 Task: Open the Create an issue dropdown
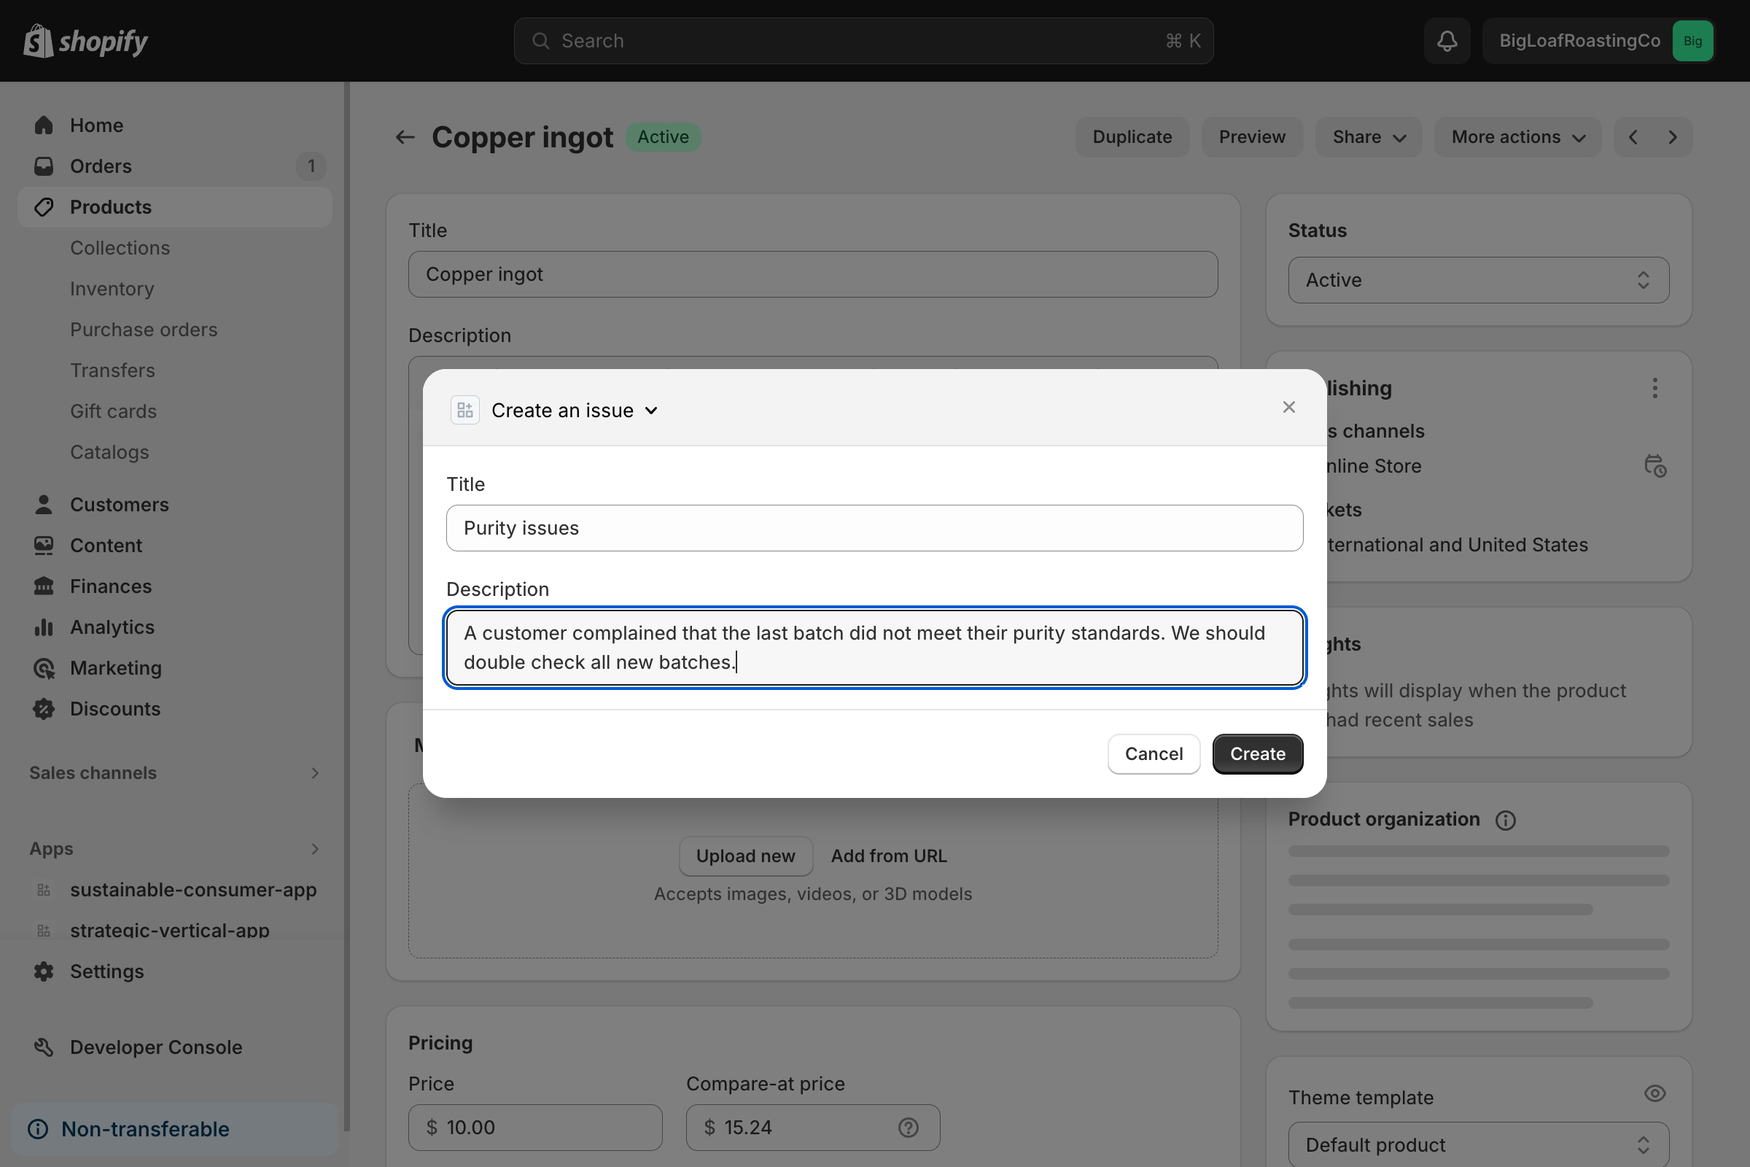click(x=575, y=410)
